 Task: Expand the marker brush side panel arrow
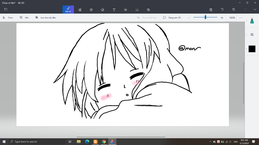(246, 21)
